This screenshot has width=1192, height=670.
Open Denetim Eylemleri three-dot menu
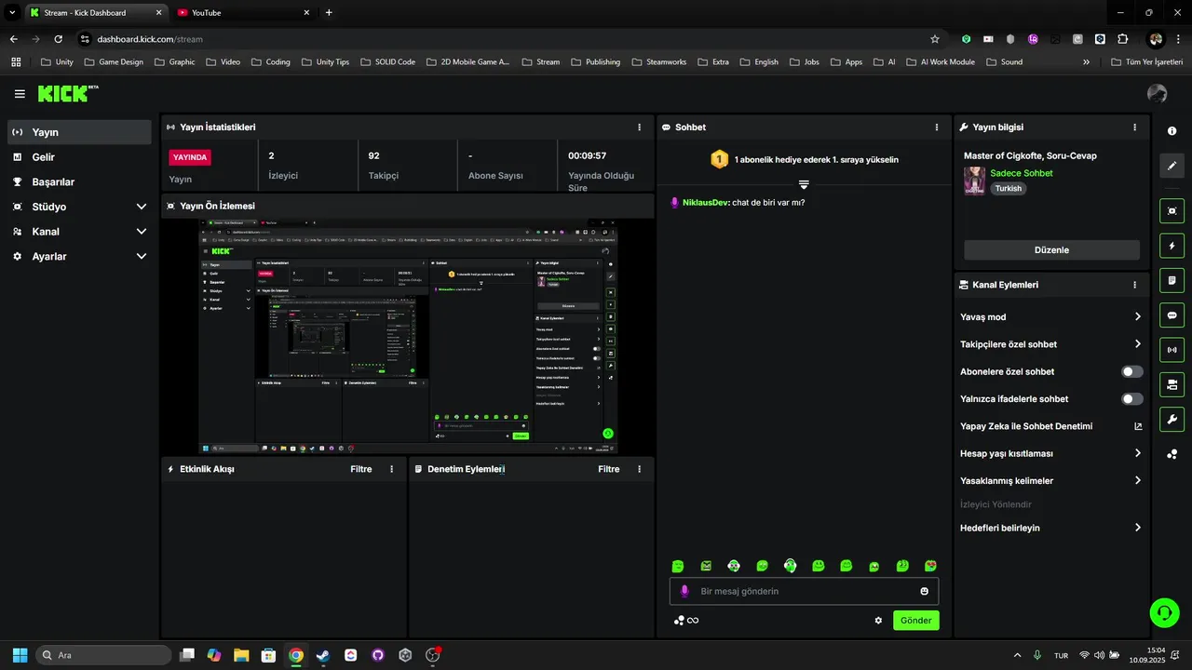639,469
